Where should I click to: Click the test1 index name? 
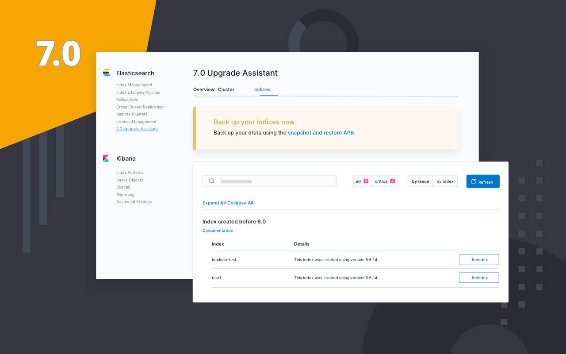click(x=216, y=278)
